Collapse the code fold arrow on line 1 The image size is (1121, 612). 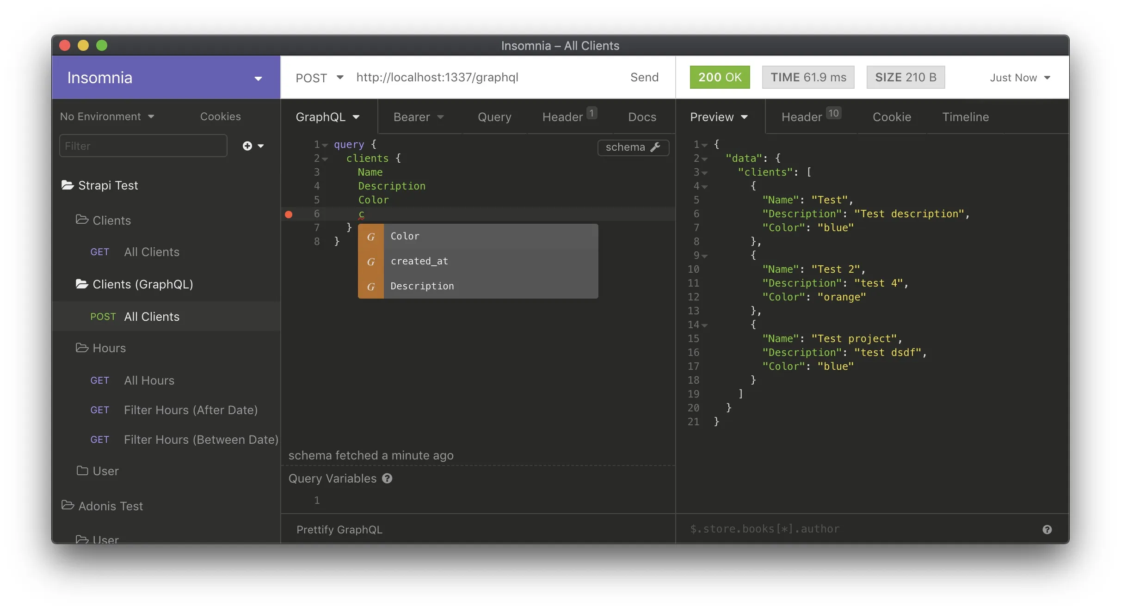pyautogui.click(x=325, y=145)
